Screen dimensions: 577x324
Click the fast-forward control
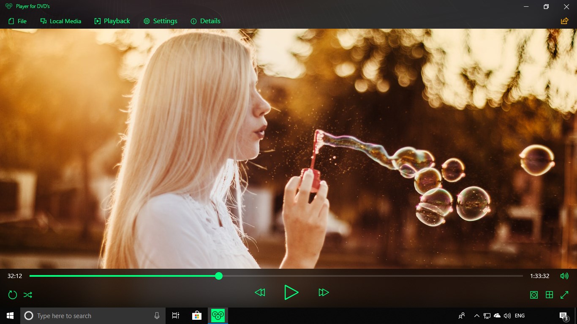click(x=324, y=292)
